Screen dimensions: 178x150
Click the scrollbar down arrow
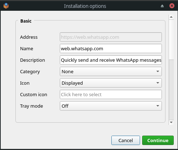coord(171,122)
